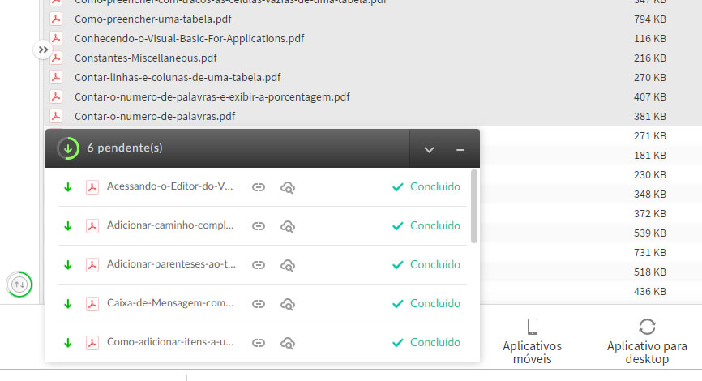This screenshot has width=702, height=381.
Task: Click PDF icon beside Constantes-Miscellaneous.pdf
Action: tap(56, 58)
